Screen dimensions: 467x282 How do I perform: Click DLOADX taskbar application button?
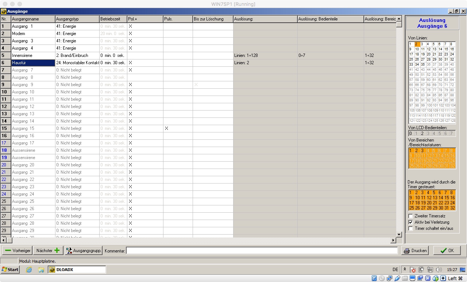pos(77,270)
